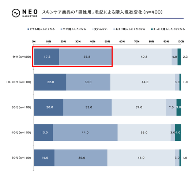
Task: Click the 7.0 segment in the 30代 bar
Action: click(x=171, y=107)
